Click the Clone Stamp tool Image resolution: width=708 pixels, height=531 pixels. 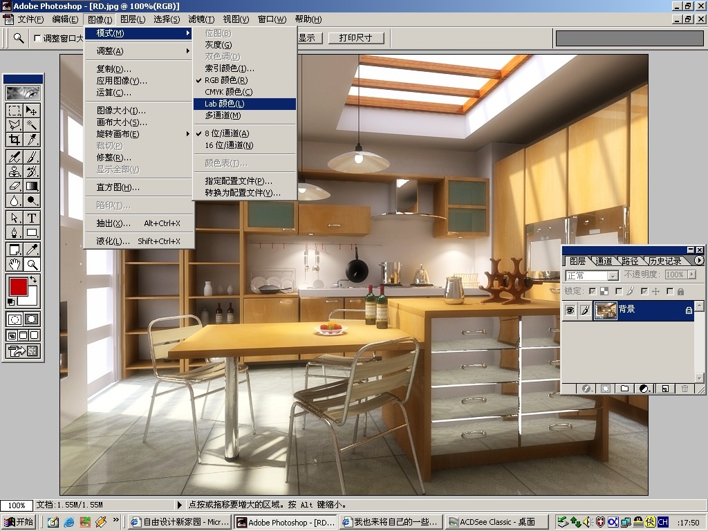[15, 171]
